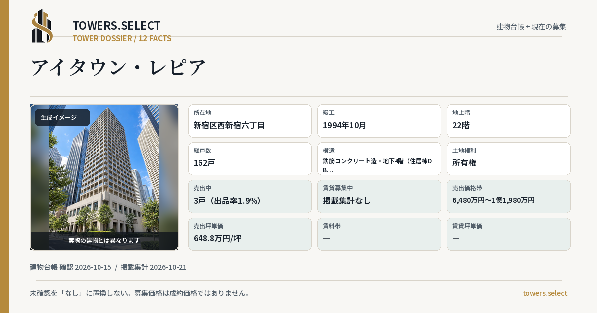Click the 建物台帳 + 現在の募集 header label
The height and width of the screenshot is (313, 597).
tap(531, 26)
